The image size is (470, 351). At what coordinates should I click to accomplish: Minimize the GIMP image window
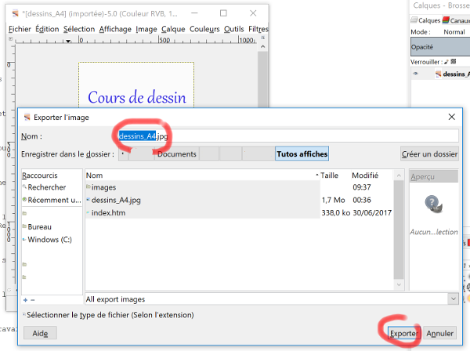tap(194, 13)
